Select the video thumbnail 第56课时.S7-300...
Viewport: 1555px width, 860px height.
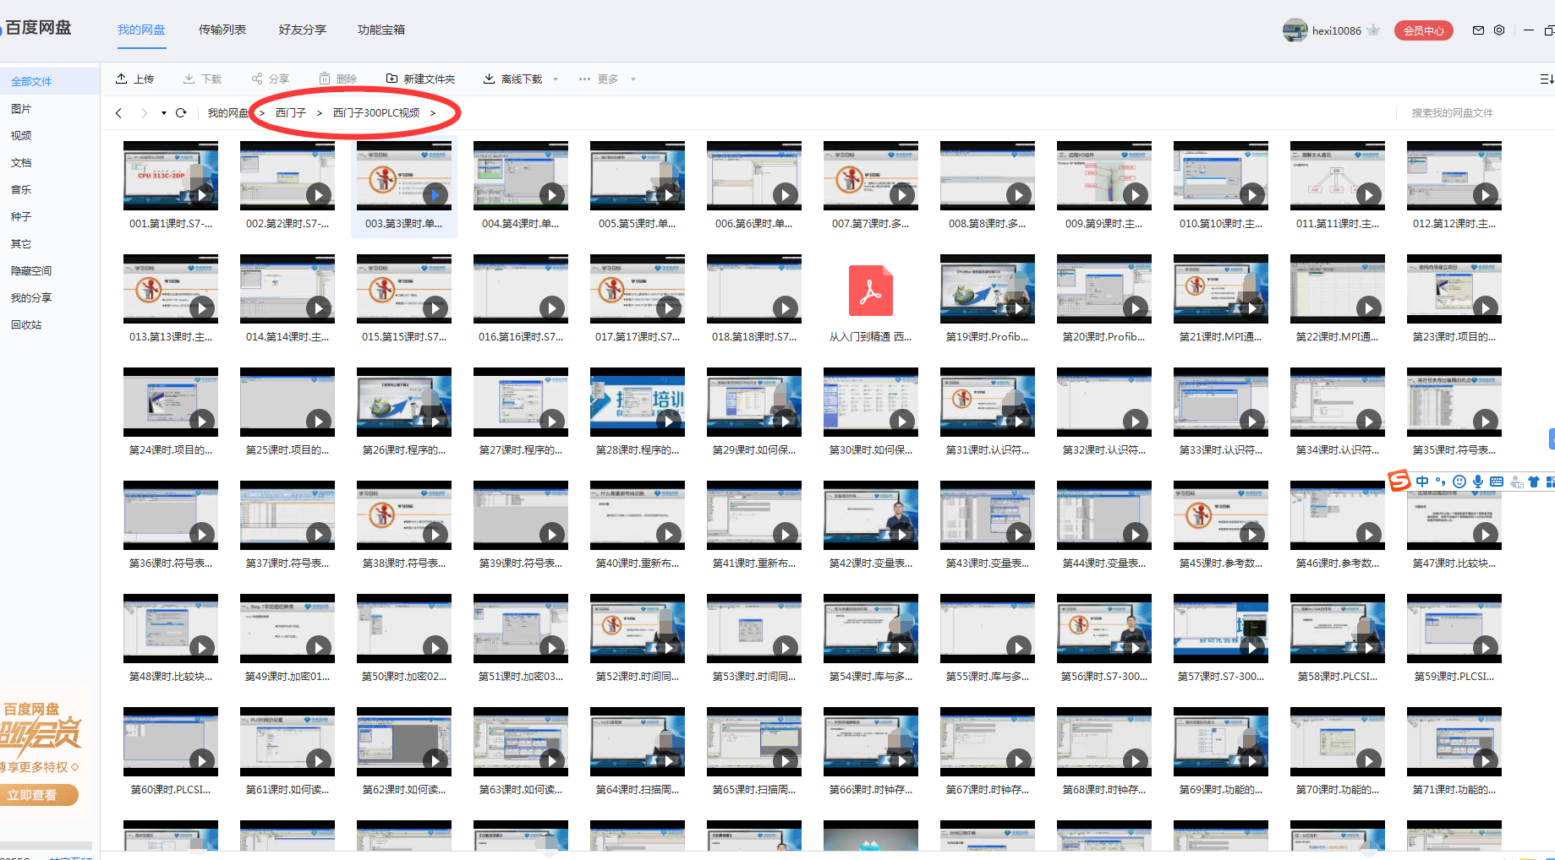coord(1104,628)
